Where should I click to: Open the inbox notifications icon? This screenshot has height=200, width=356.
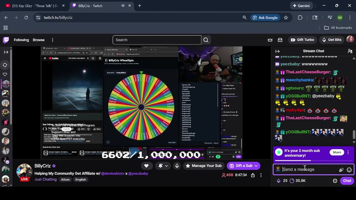[280, 40]
